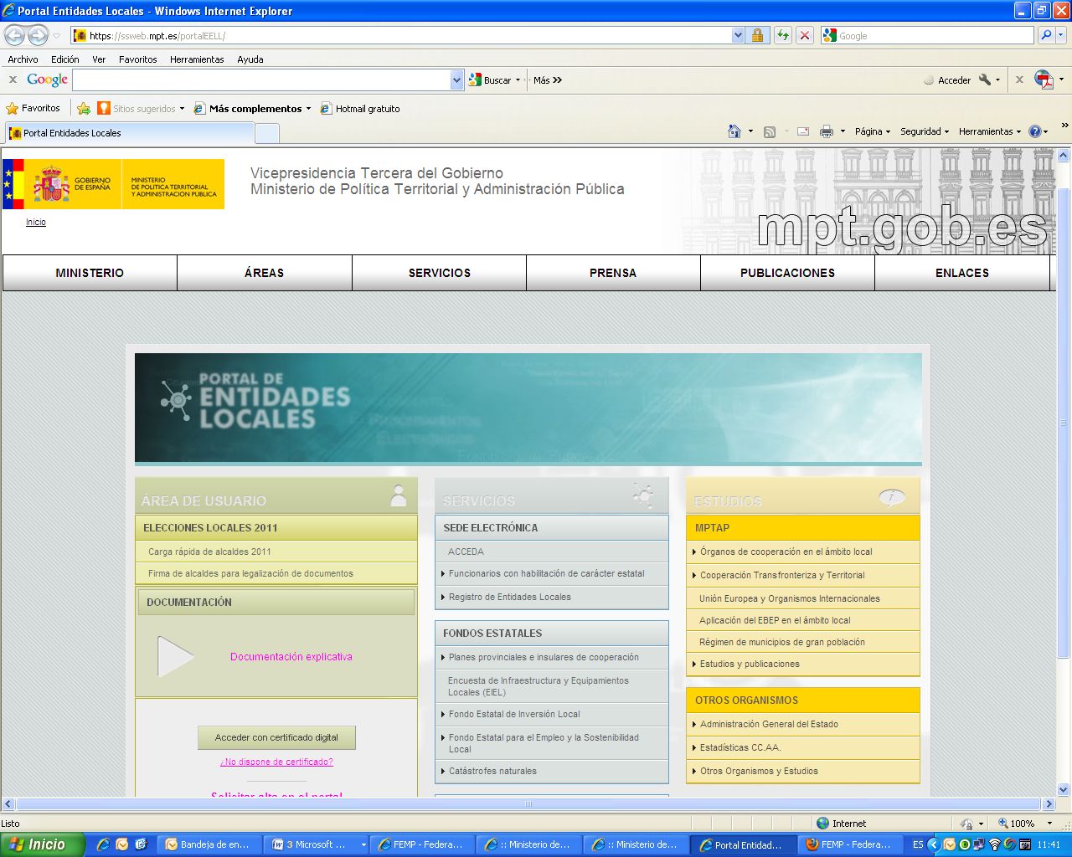1072x857 pixels.
Task: Click the Refresh page icon
Action: (x=783, y=35)
